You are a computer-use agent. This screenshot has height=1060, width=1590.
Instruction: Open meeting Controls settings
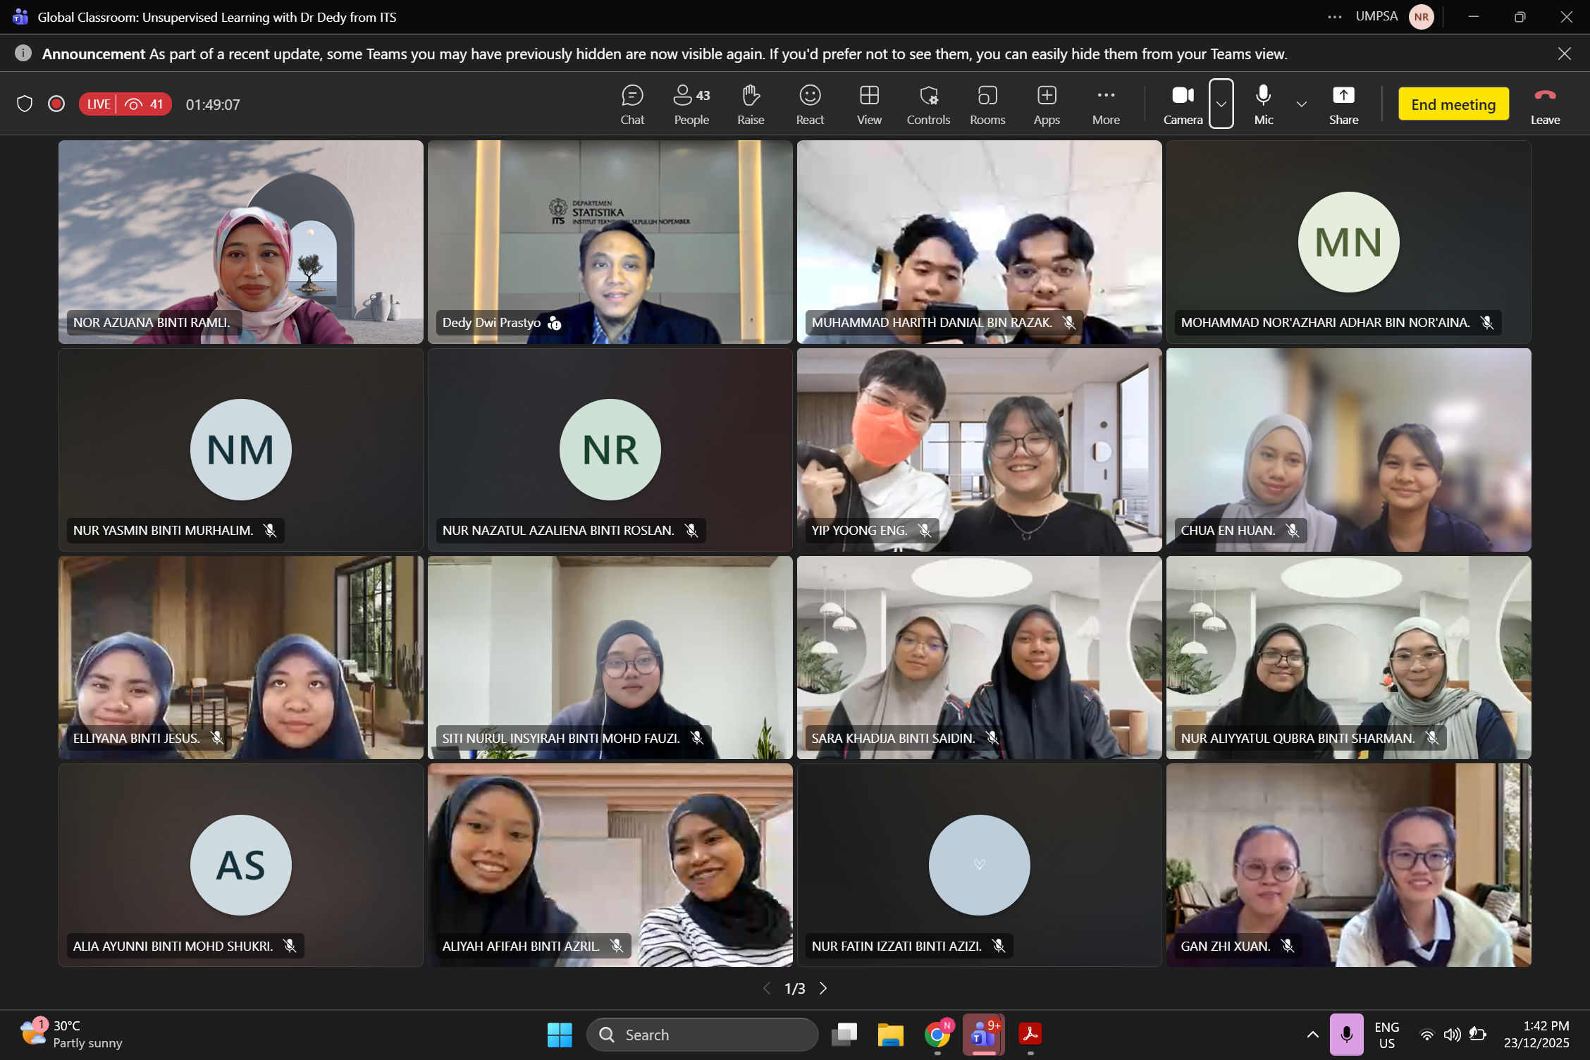(928, 104)
